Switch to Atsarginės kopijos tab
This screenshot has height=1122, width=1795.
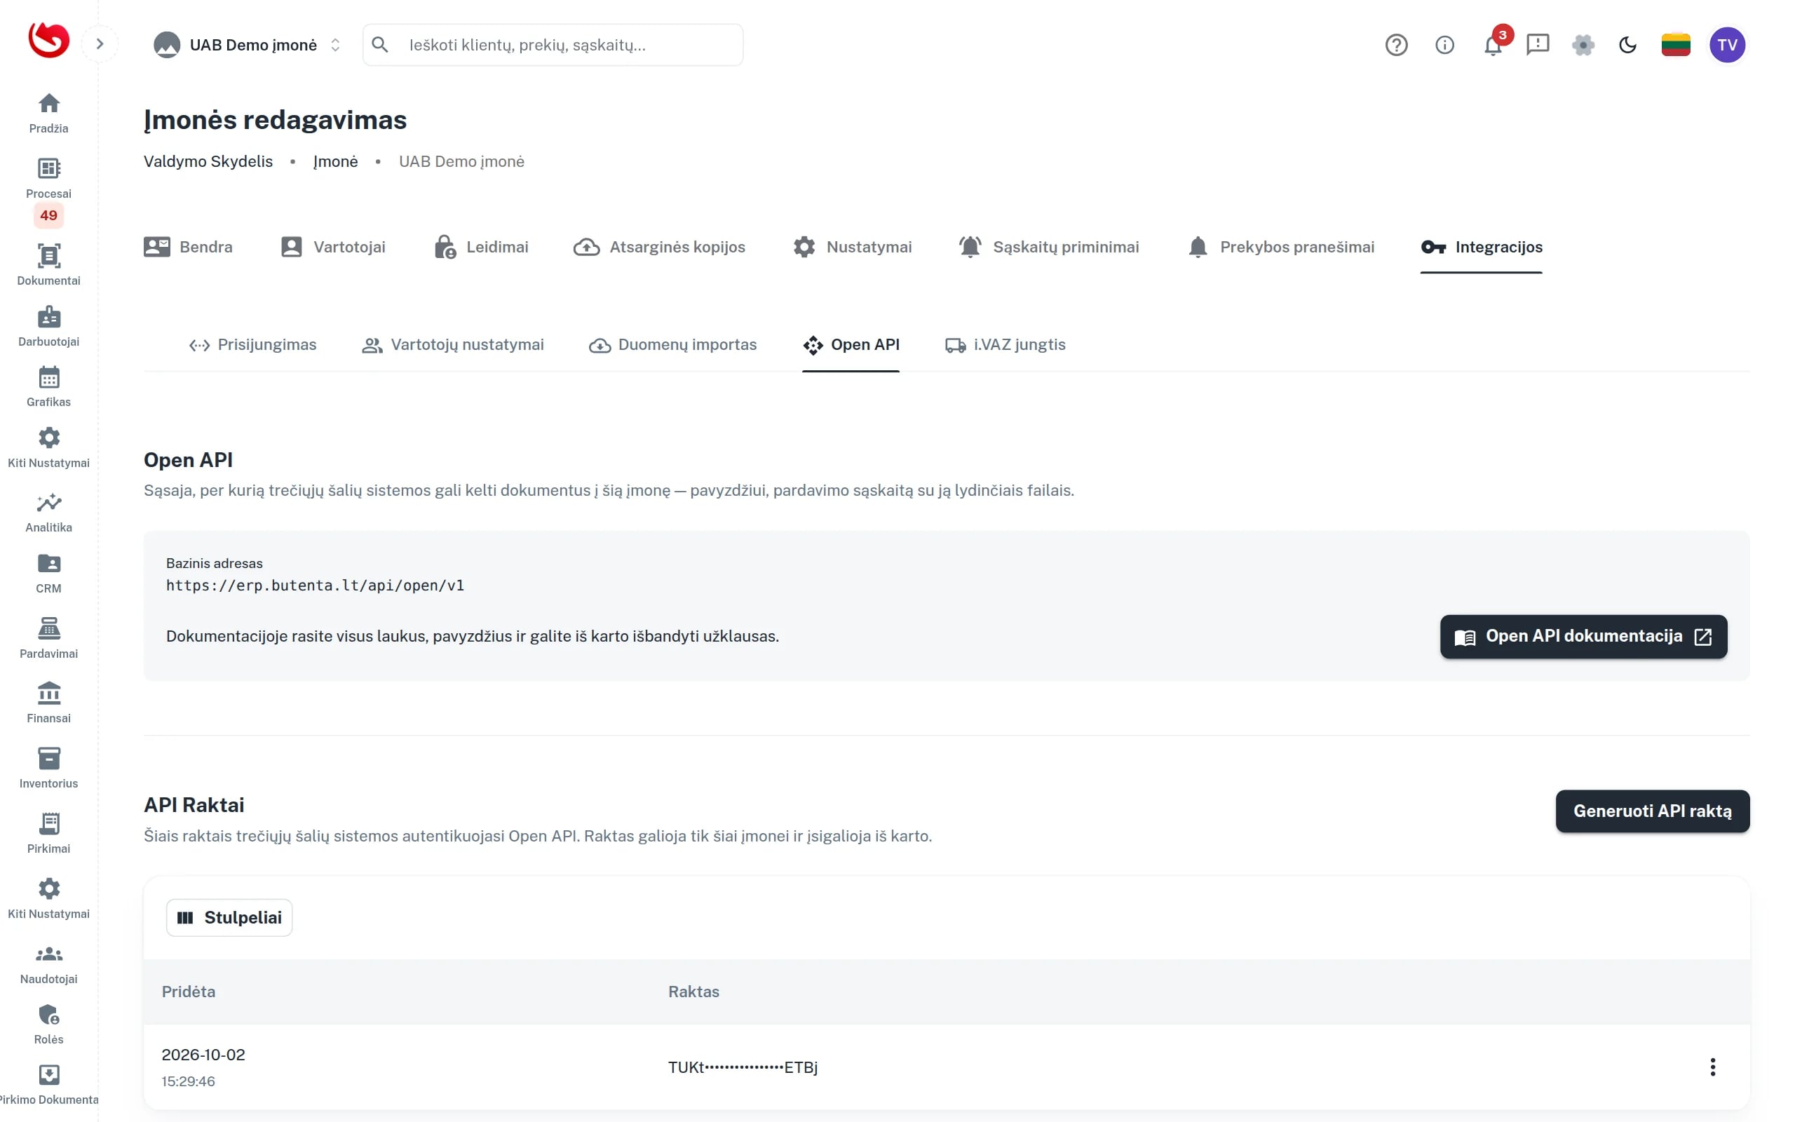click(659, 247)
